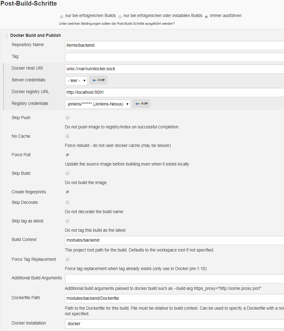Enable Force Tag Replacement
The height and width of the screenshot is (331, 284).
[x=67, y=259]
